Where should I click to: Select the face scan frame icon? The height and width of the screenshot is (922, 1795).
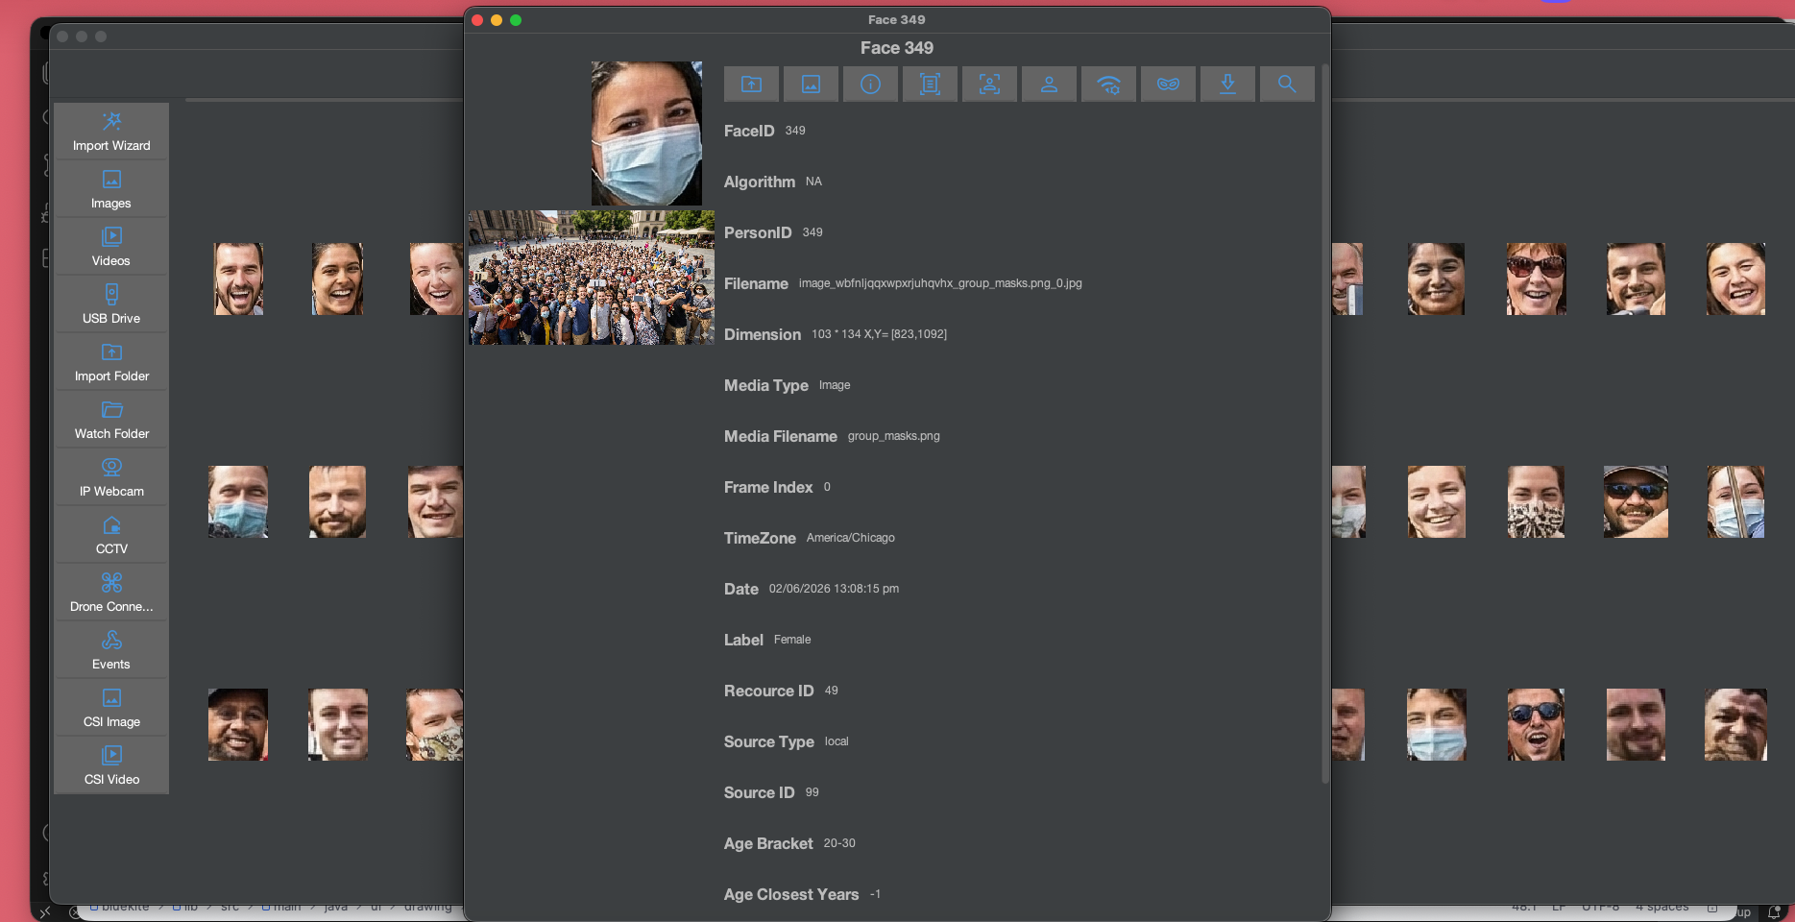pos(989,85)
